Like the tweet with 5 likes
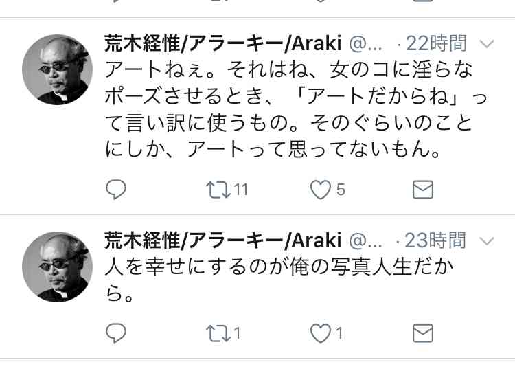Screen dimensions: 515x371 pyautogui.click(x=320, y=190)
